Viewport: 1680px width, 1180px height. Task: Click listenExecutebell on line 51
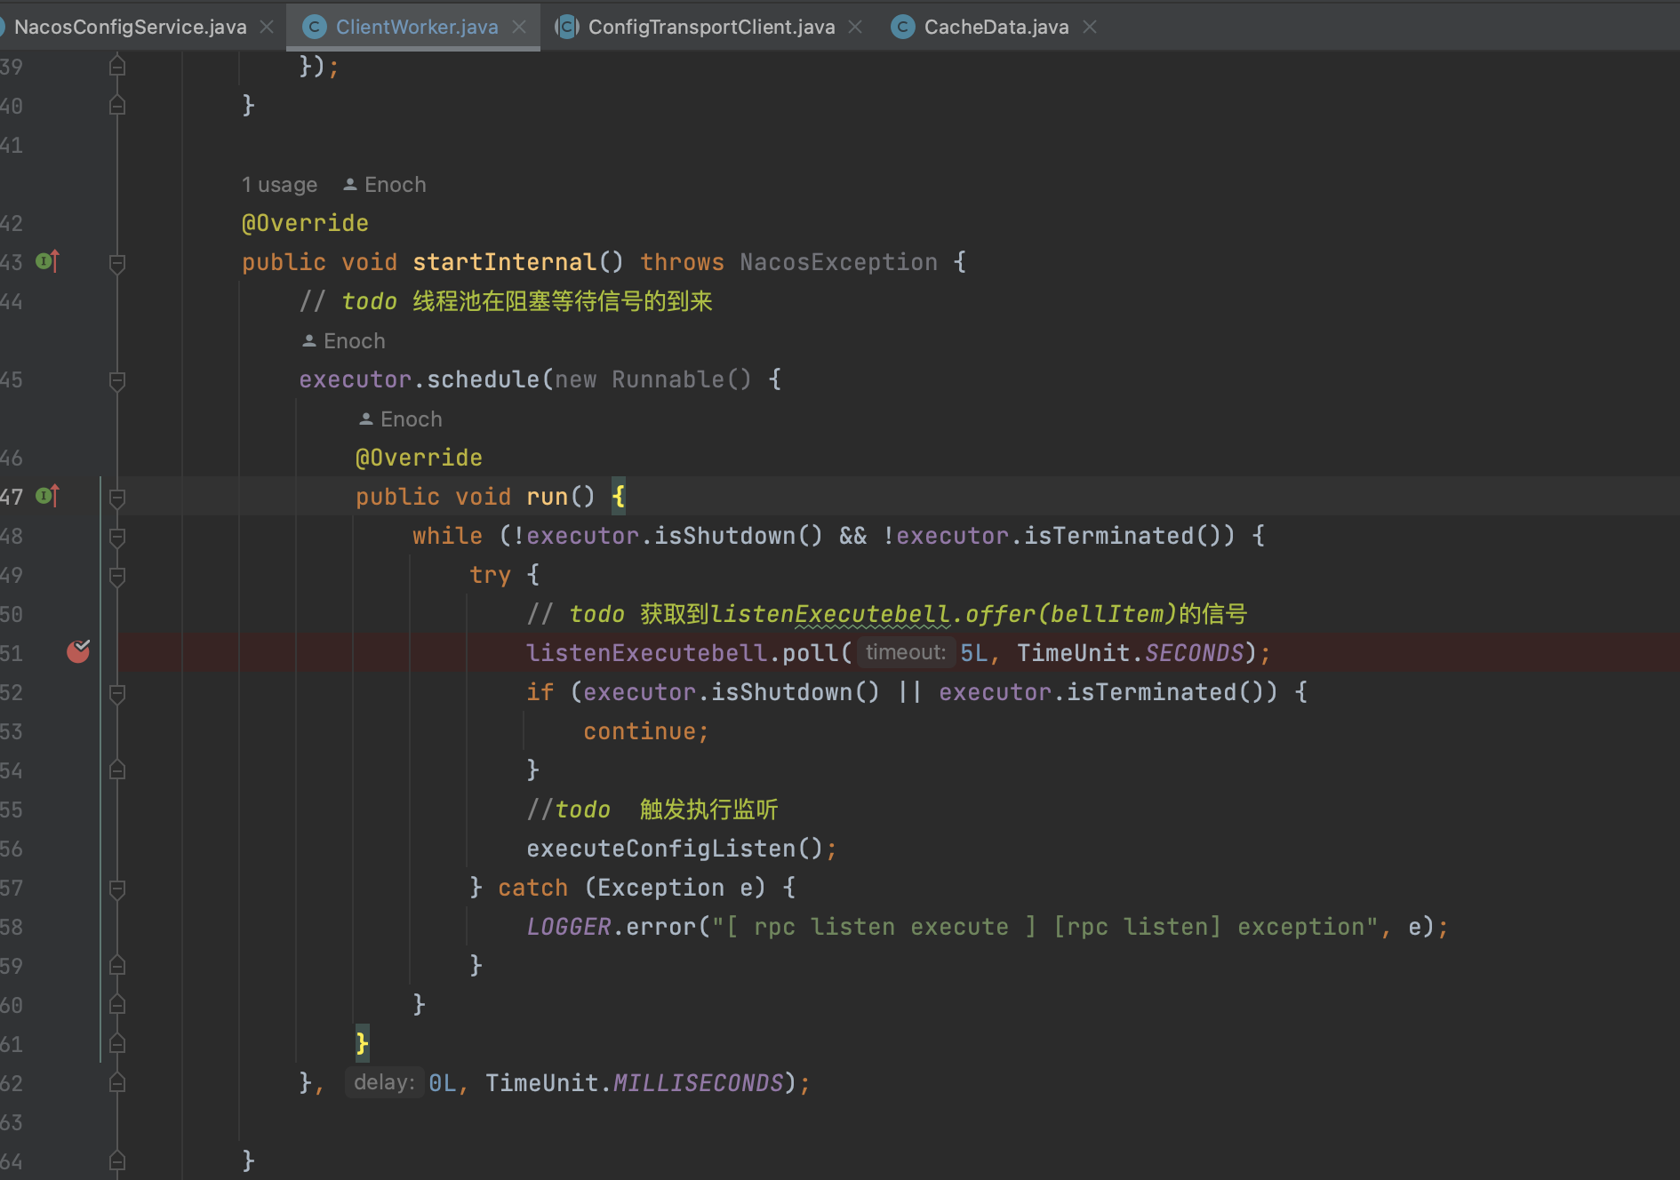[647, 653]
